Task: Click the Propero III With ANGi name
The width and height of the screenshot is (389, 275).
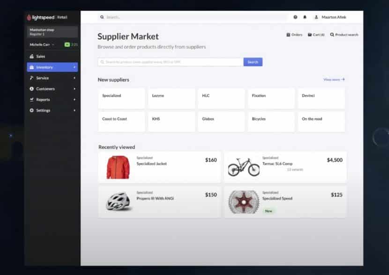Action: point(155,198)
